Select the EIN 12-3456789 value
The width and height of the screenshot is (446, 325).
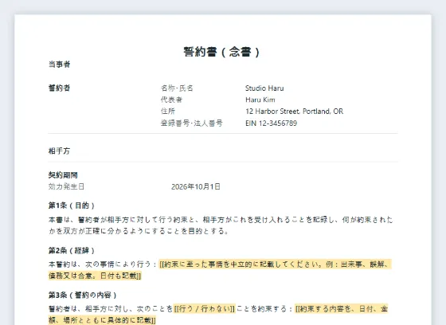(271, 123)
